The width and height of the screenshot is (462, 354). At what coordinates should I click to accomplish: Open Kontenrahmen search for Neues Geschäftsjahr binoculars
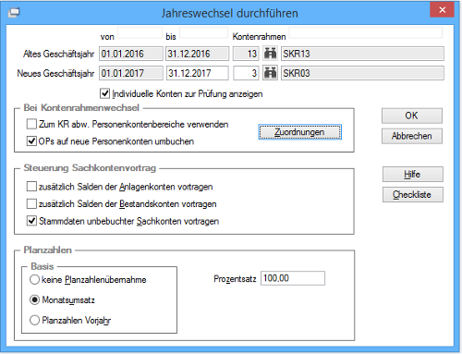pos(270,73)
